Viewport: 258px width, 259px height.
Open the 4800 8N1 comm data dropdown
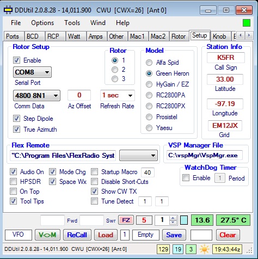pos(36,96)
